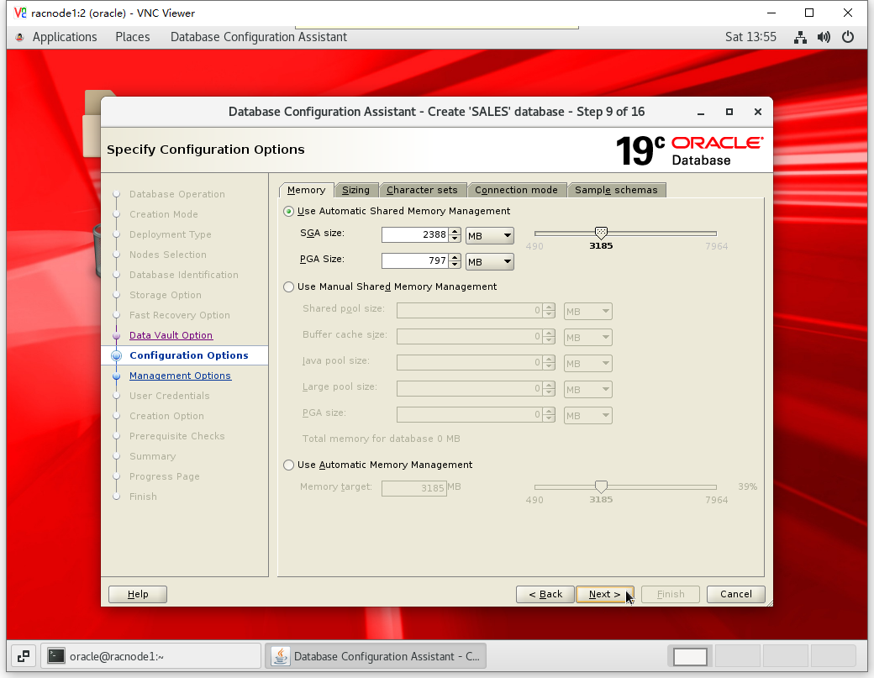Open the Applications menu
The height and width of the screenshot is (678, 874).
tap(64, 37)
